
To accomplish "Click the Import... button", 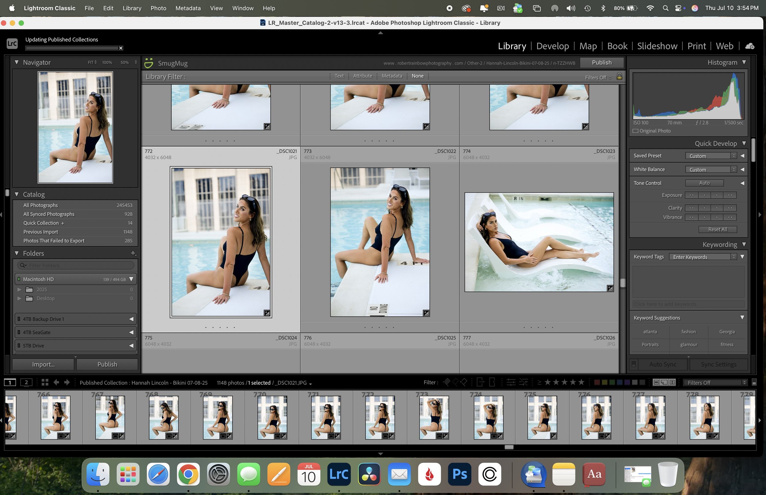I will point(43,364).
